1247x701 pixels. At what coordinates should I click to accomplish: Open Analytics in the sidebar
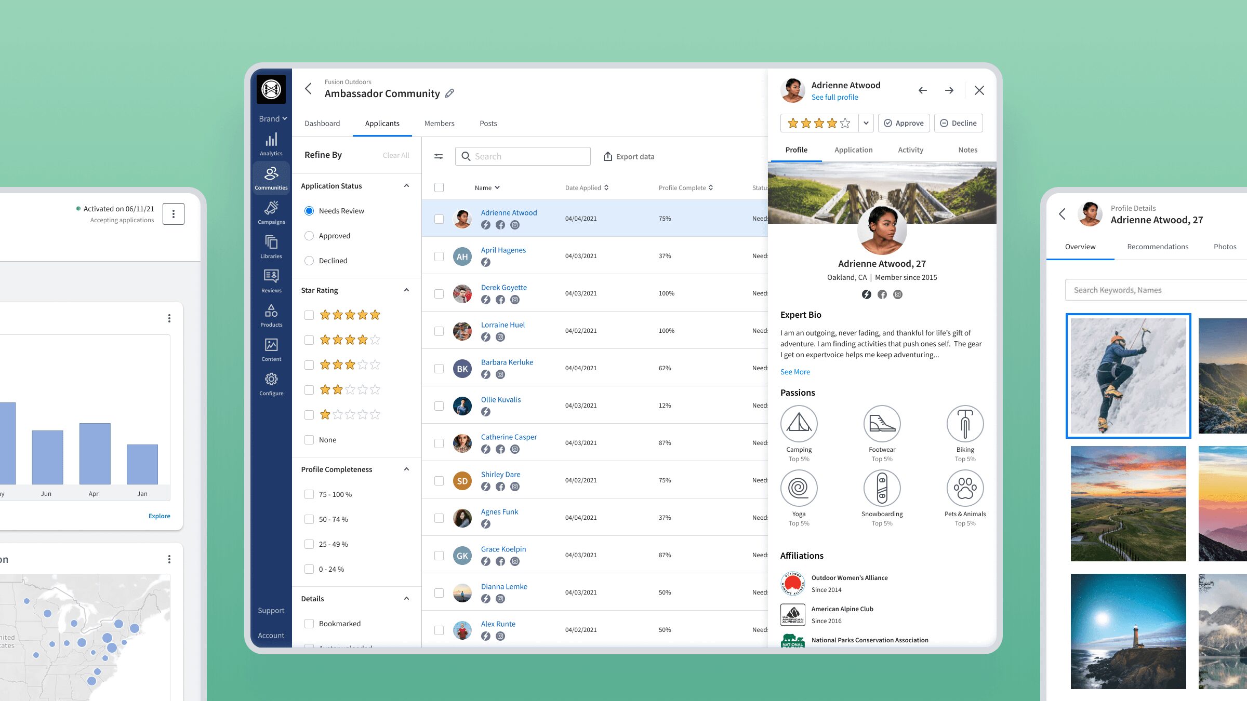pos(271,144)
